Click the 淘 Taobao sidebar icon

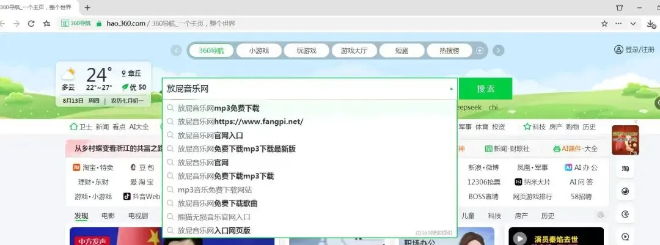point(625,169)
